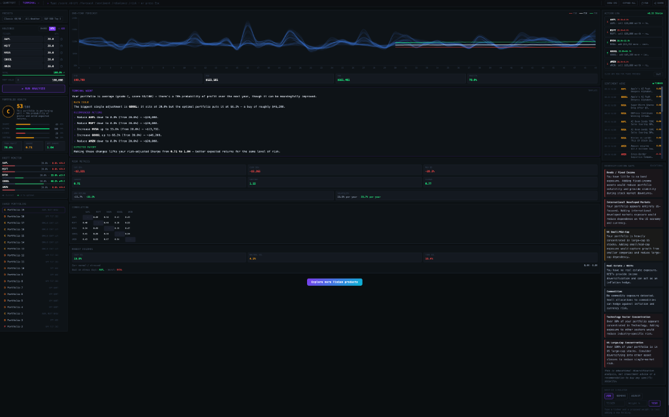Open the GOOGL action log entry
This screenshot has width=669, height=417.
click(x=633, y=53)
